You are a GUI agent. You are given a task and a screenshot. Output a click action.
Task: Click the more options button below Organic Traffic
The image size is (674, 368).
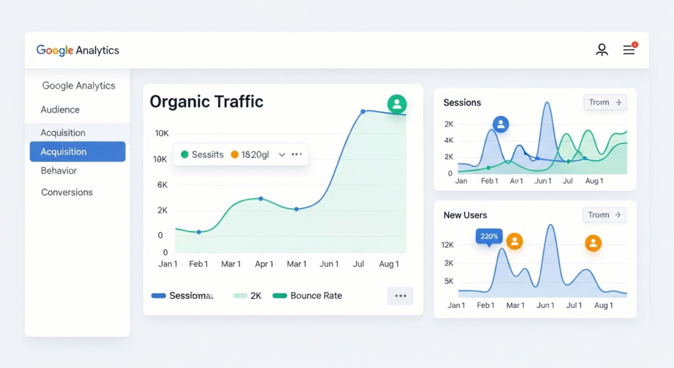(x=400, y=296)
